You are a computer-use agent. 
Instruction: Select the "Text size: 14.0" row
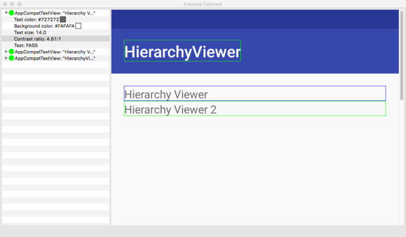(56, 32)
